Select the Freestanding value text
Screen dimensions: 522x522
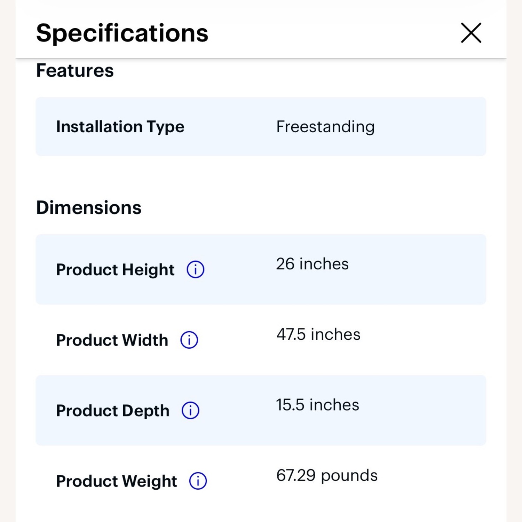(325, 127)
